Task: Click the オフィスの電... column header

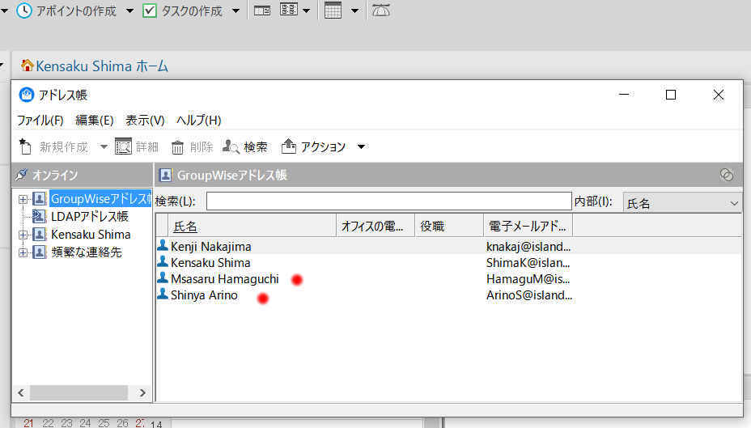Action: (x=375, y=226)
